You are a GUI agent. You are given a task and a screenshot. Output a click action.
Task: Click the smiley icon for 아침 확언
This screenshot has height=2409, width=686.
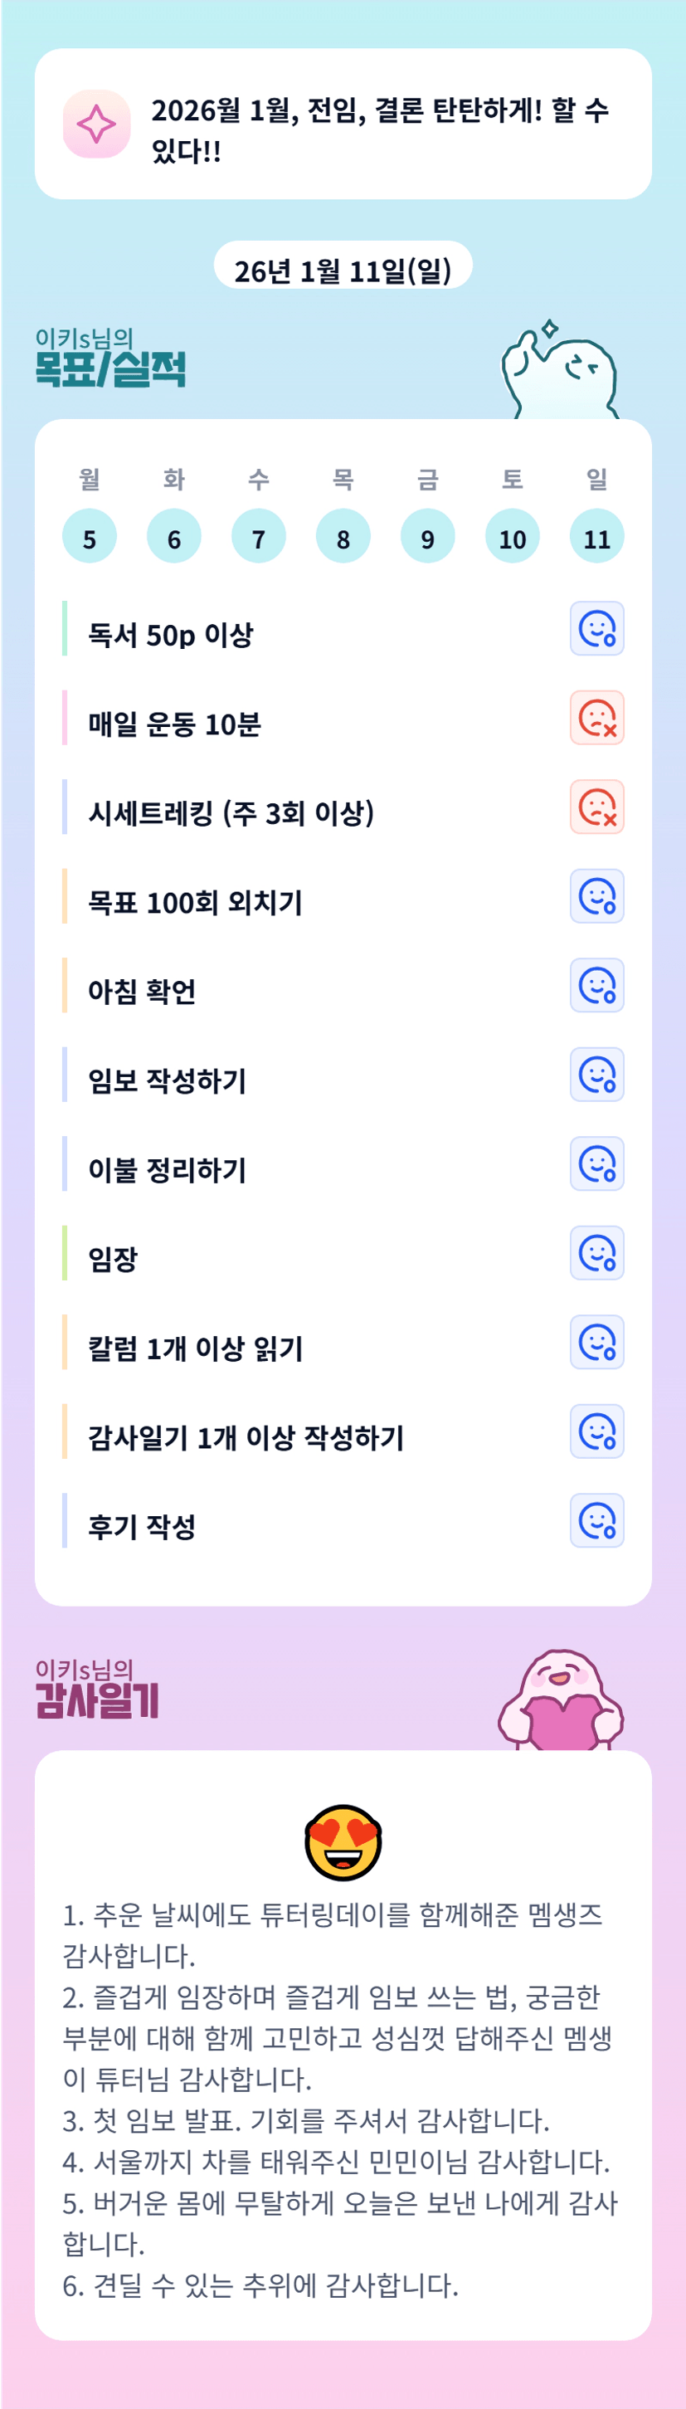coord(596,986)
